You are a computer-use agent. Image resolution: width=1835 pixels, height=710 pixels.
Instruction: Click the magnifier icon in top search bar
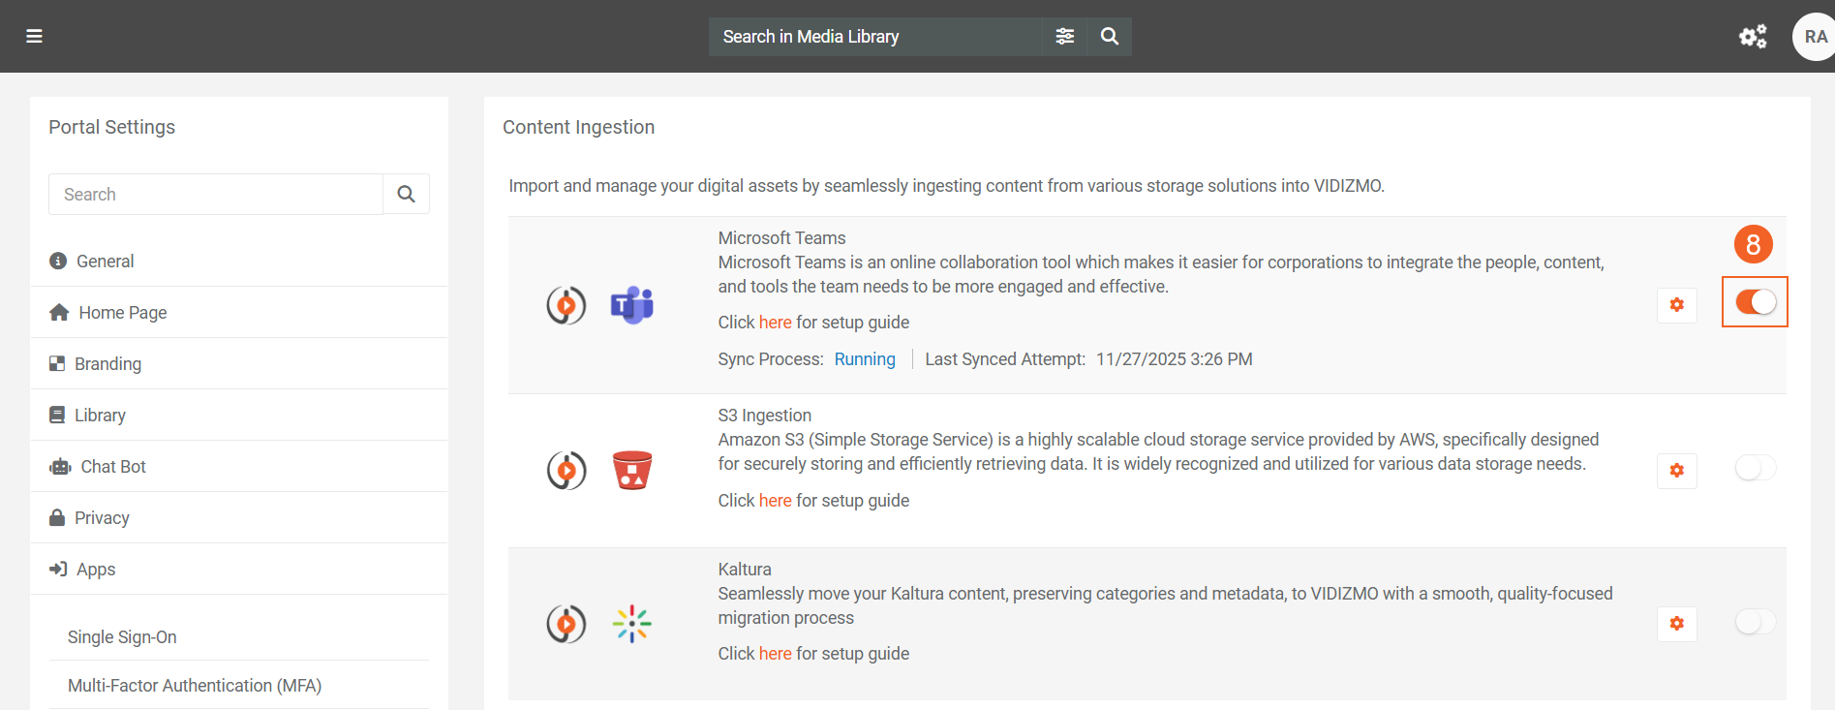point(1110,37)
